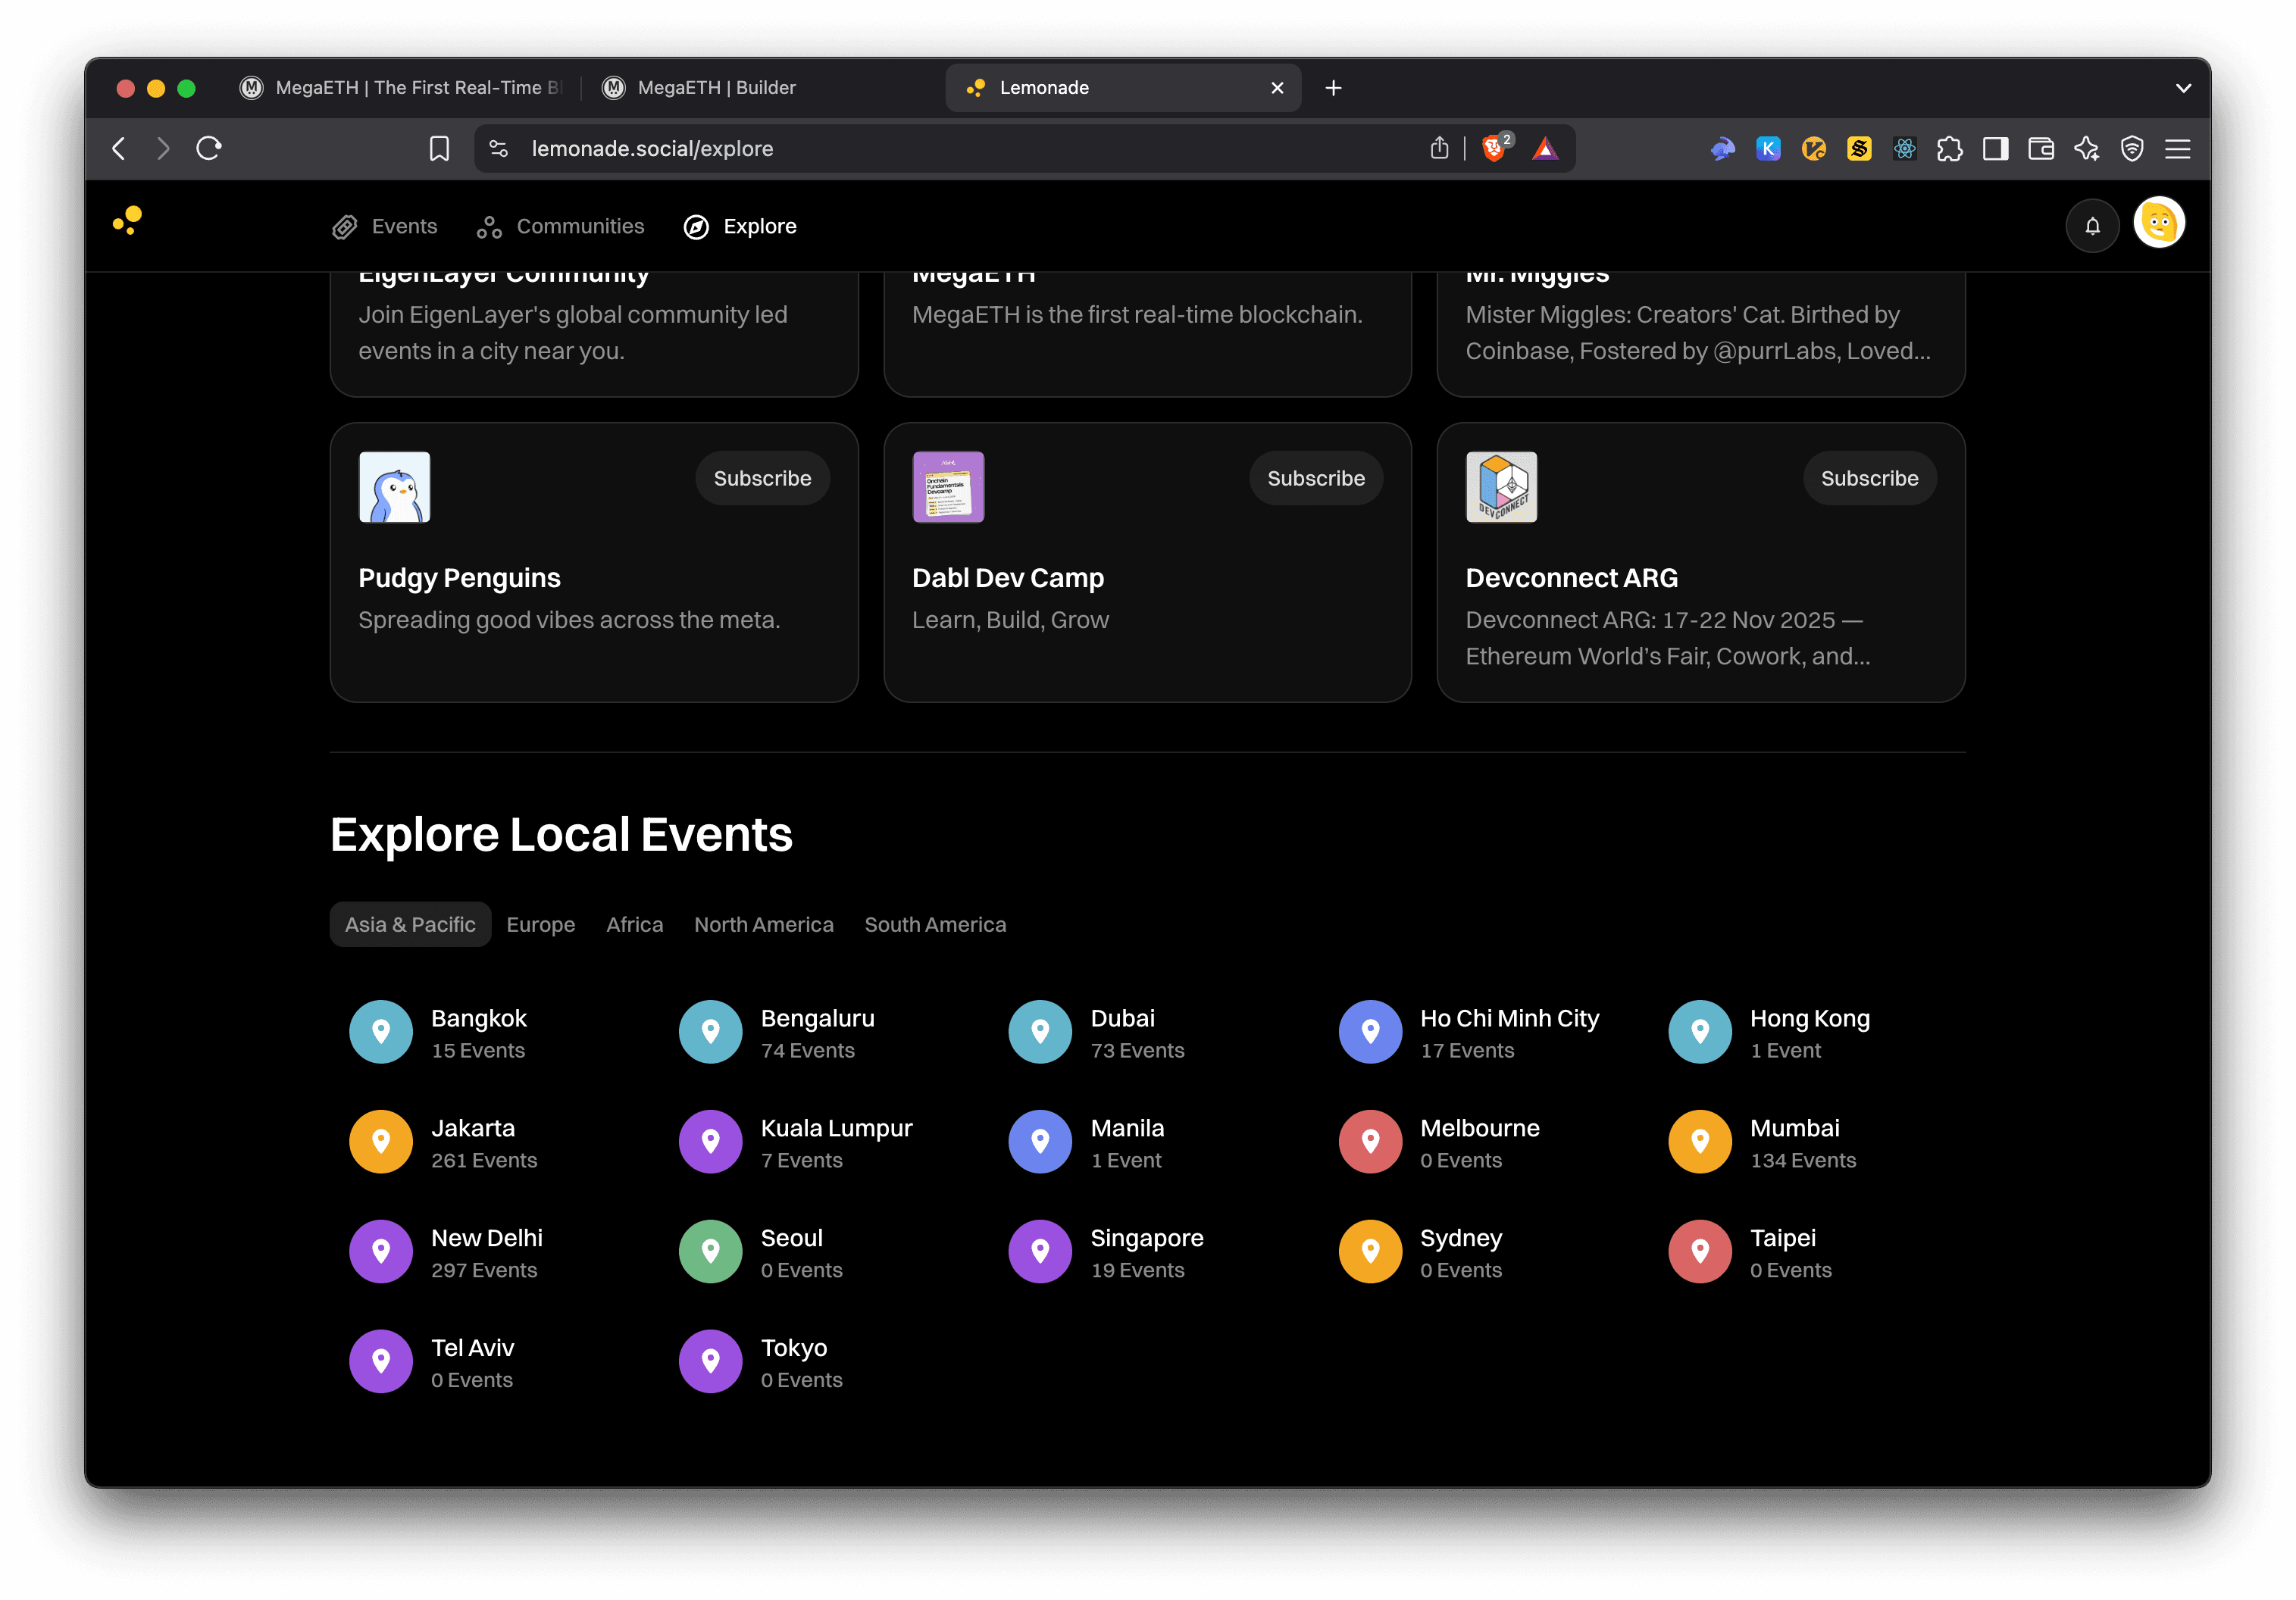2296x1600 pixels.
Task: Open the VPN shield icon
Action: pyautogui.click(x=2132, y=149)
